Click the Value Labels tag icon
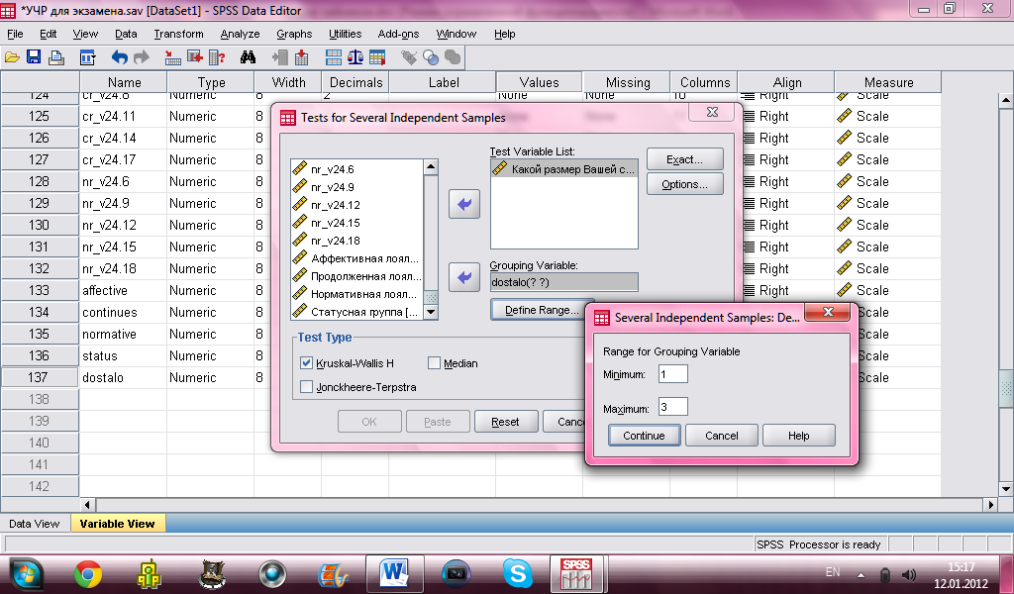 (409, 57)
